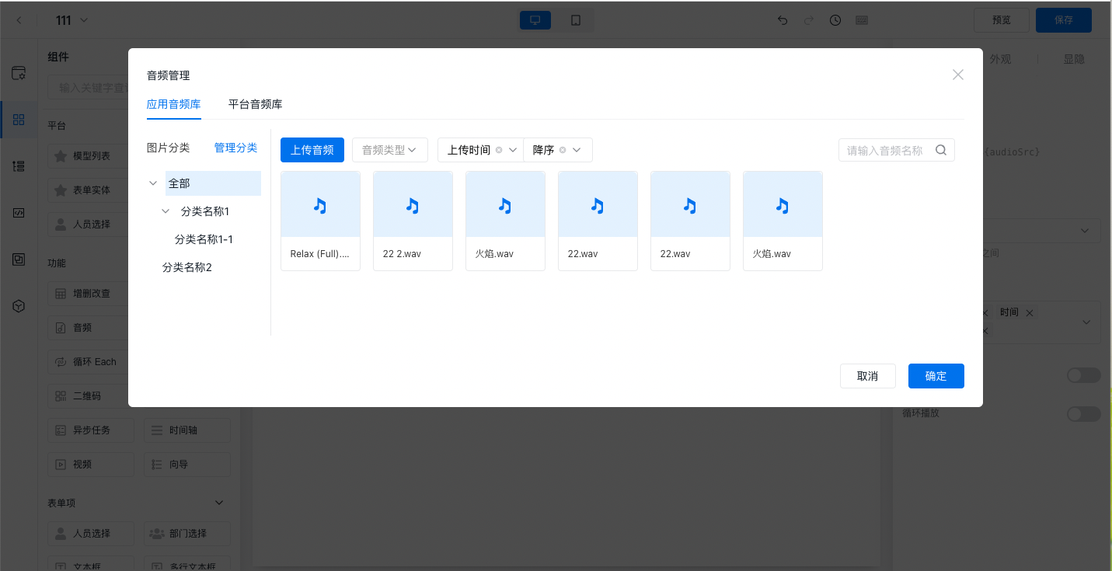This screenshot has width=1112, height=571.
Task: Collapse the 全部 category tree node
Action: [x=153, y=183]
